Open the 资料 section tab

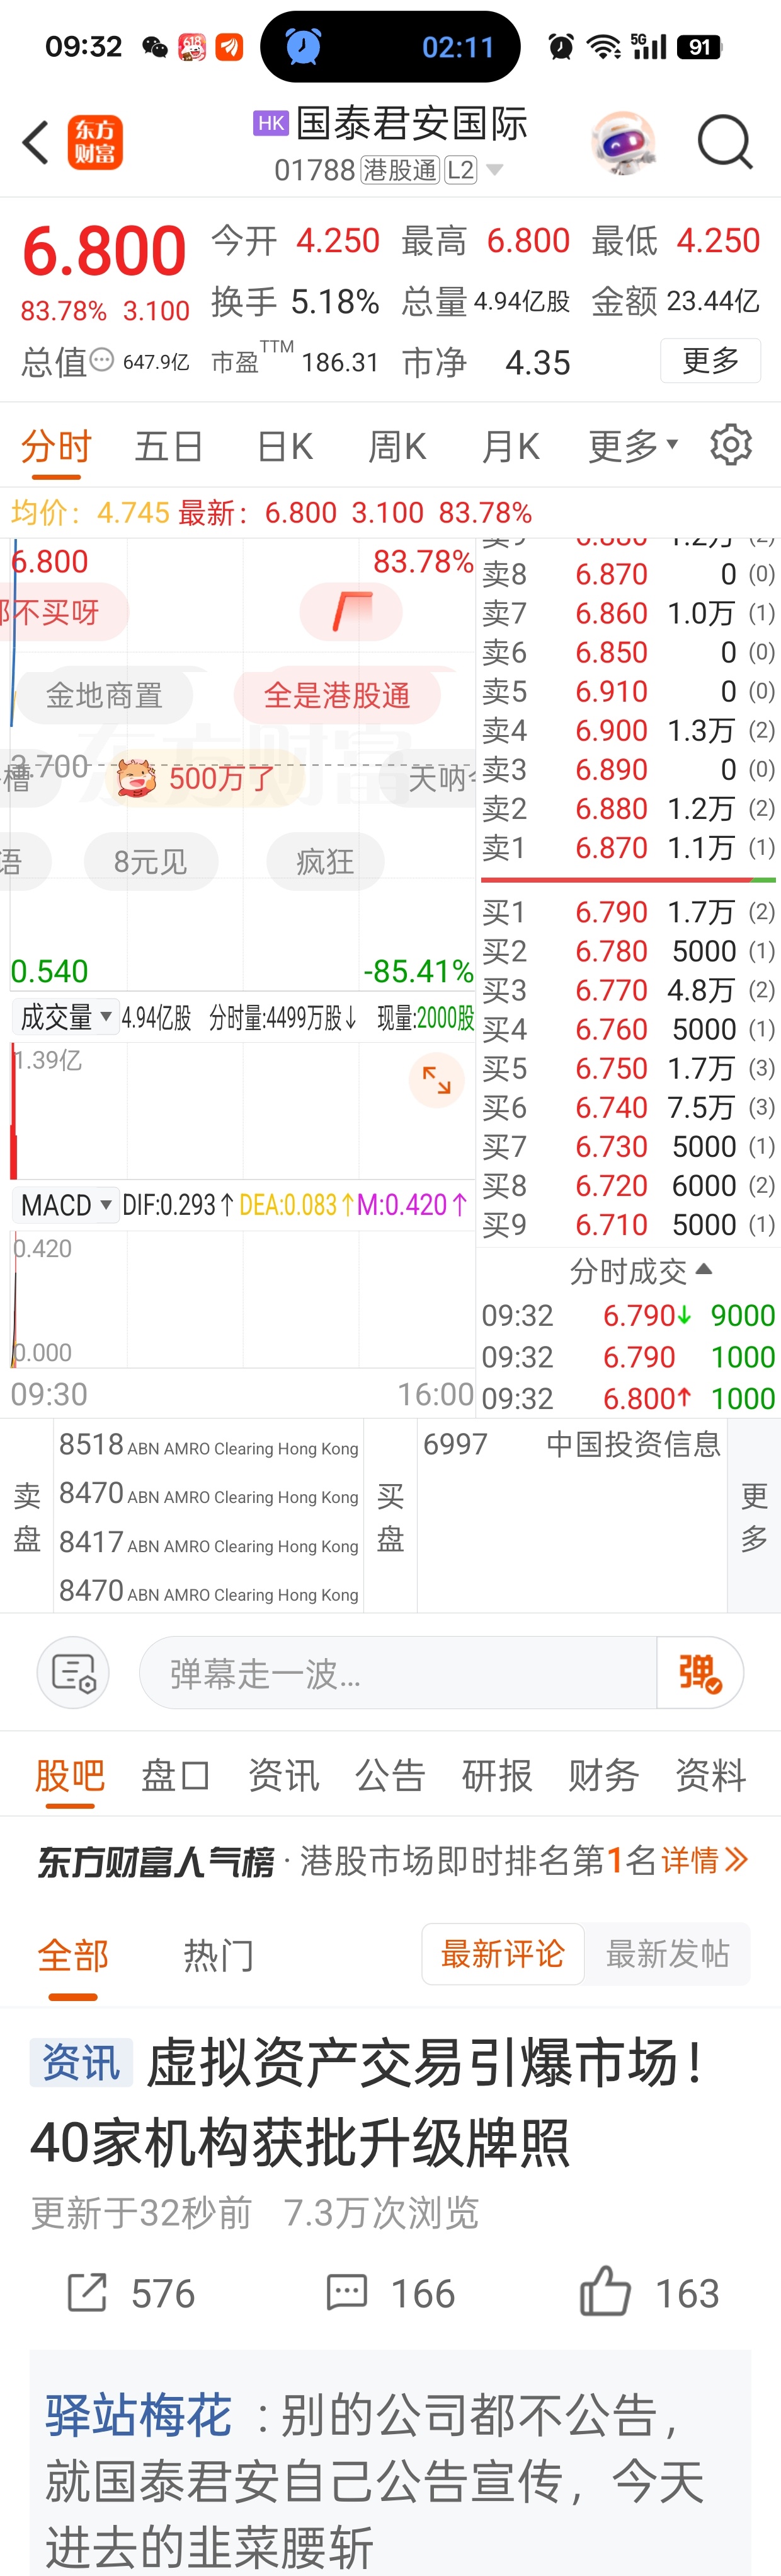click(x=710, y=1775)
